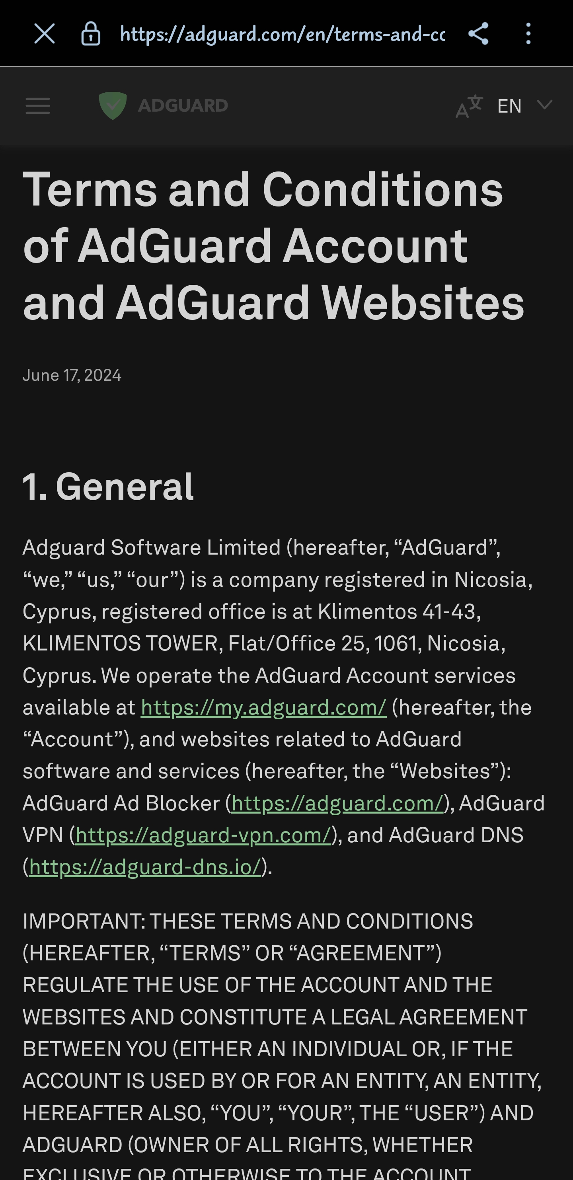Select the adguard.com URL in address bar
Screen dimensions: 573x1180
click(x=282, y=34)
